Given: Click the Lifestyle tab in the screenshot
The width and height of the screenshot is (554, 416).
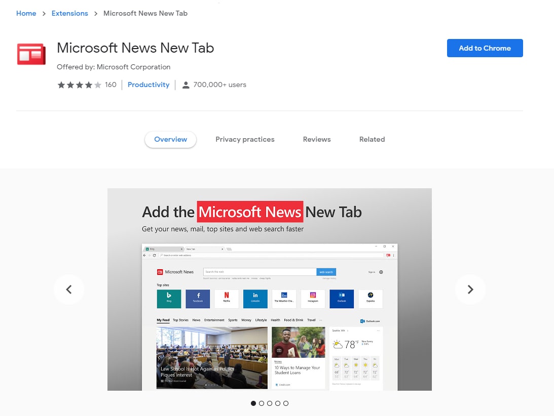Looking at the screenshot, I should [261, 320].
